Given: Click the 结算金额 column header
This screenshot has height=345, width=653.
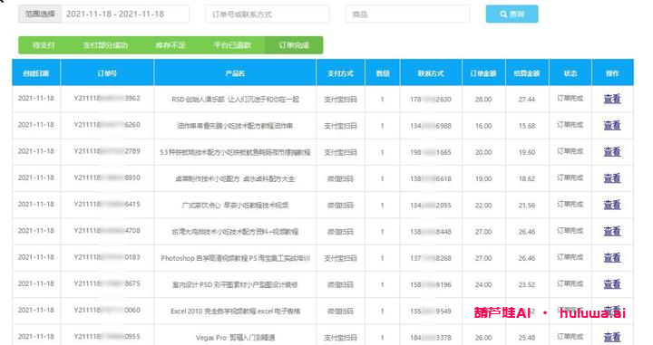Looking at the screenshot, I should point(527,73).
